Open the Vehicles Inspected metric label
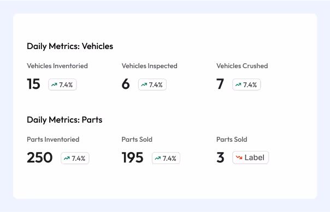Image resolution: width=330 pixels, height=212 pixels. [149, 66]
